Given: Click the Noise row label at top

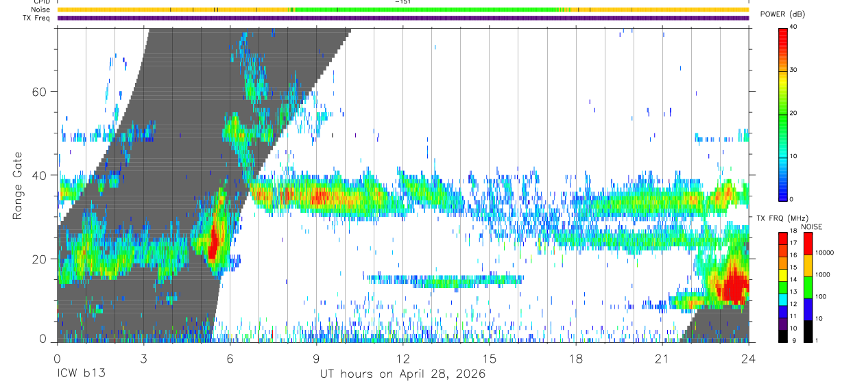Looking at the screenshot, I should [x=42, y=10].
